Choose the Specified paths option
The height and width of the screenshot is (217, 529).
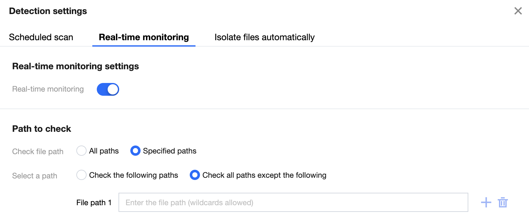point(135,151)
